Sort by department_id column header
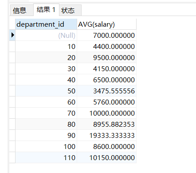The height and width of the screenshot is (173, 196). coord(46,24)
